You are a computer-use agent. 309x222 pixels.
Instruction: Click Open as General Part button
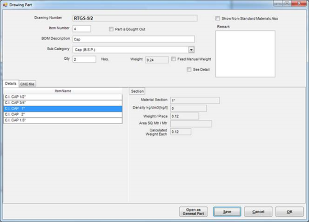193,212
